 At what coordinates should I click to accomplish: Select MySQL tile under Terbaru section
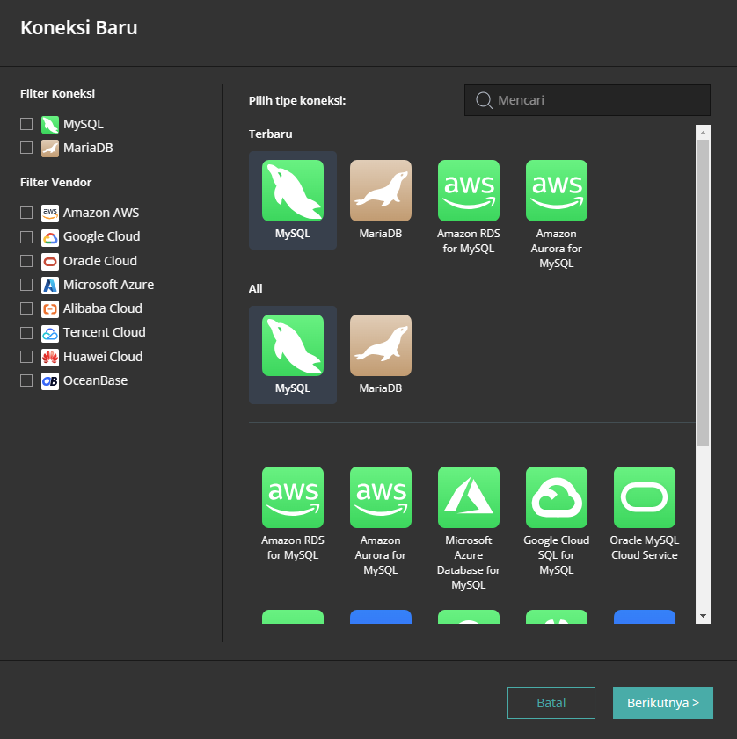click(293, 199)
